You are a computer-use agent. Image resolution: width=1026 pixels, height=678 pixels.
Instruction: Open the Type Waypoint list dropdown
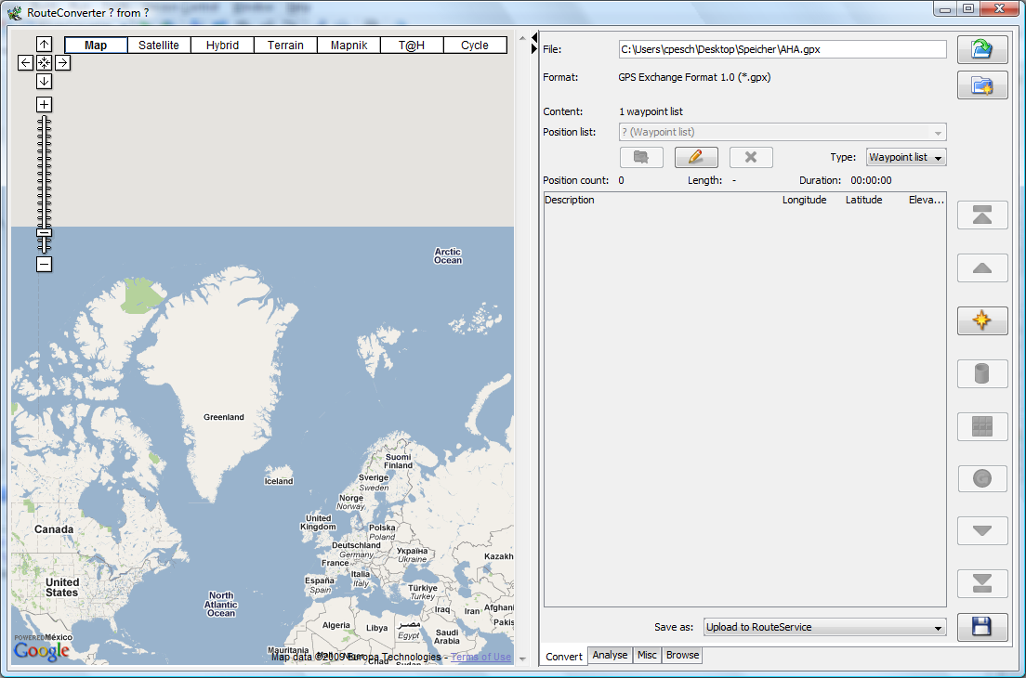(906, 158)
